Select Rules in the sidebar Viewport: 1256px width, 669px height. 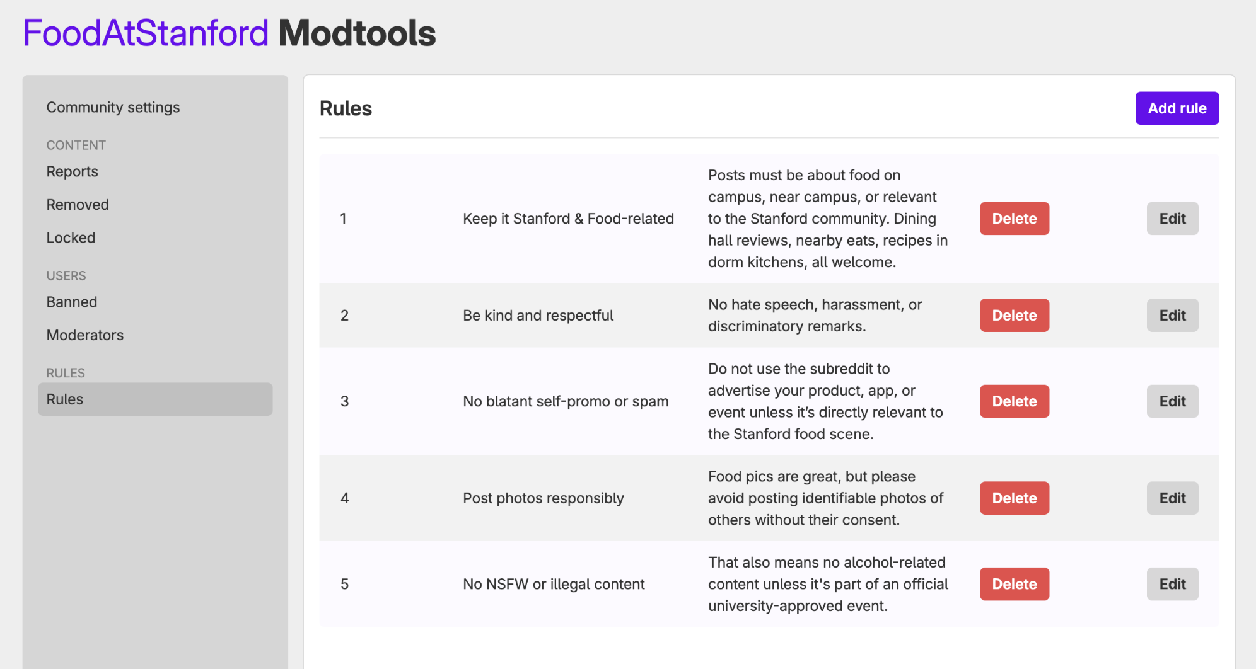pos(64,399)
